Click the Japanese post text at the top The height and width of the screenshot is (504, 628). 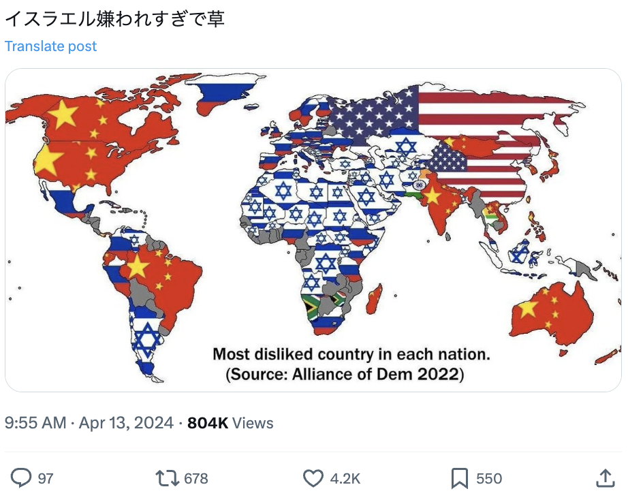pos(114,18)
